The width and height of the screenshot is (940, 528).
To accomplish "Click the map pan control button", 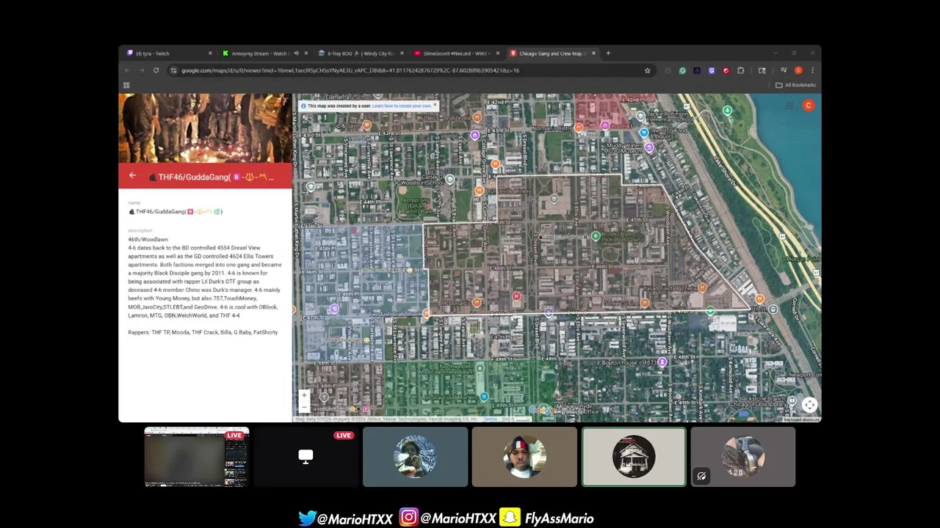I will (809, 405).
